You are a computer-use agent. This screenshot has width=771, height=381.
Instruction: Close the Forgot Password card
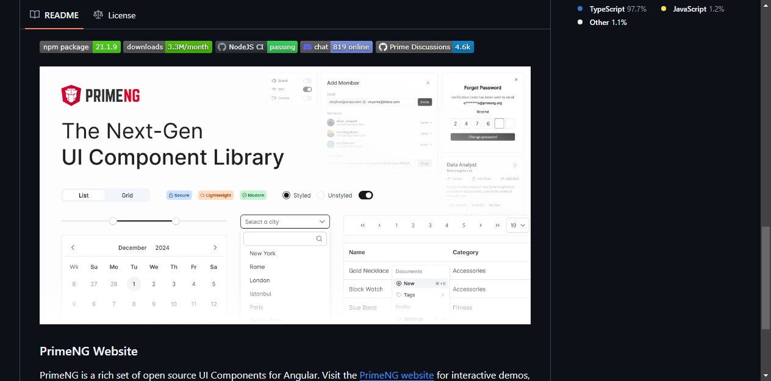516,79
